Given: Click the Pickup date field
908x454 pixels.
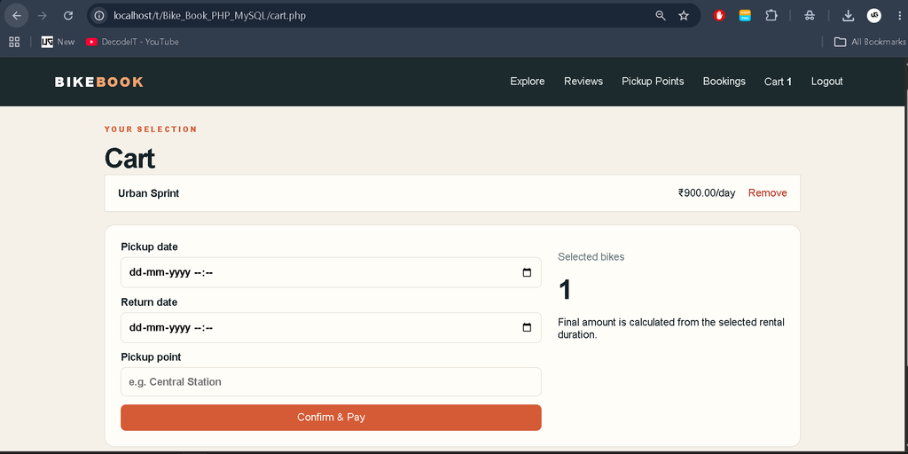Looking at the screenshot, I should [x=331, y=272].
